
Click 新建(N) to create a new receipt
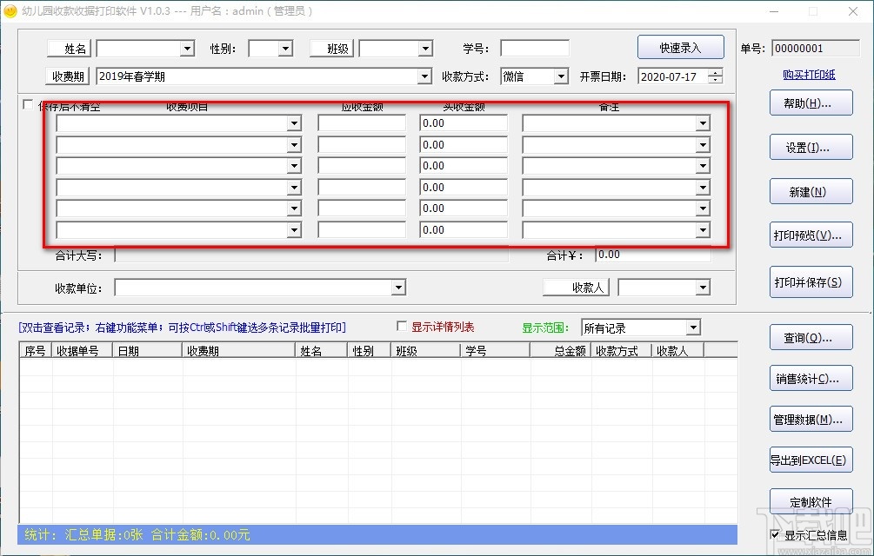click(x=811, y=191)
